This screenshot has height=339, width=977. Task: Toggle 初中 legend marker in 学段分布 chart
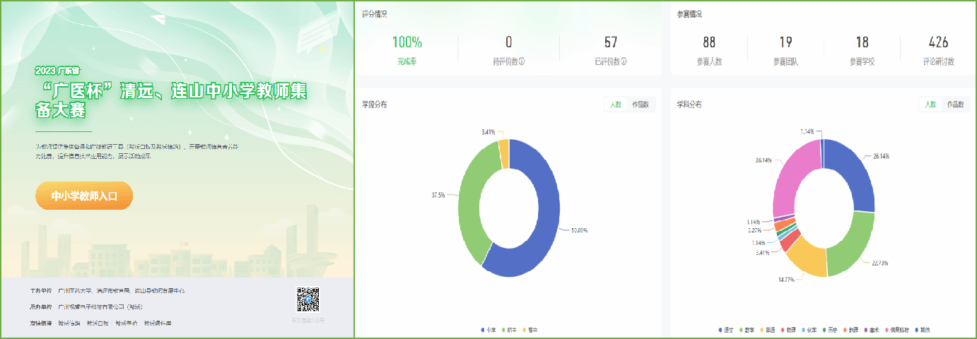[504, 330]
